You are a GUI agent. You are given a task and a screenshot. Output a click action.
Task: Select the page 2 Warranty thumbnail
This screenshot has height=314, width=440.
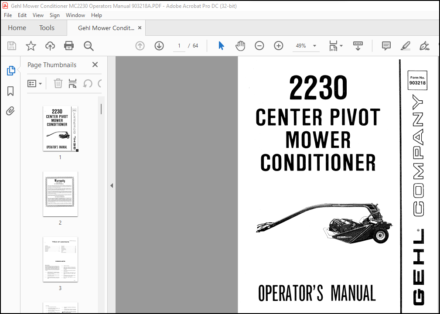pyautogui.click(x=60, y=194)
